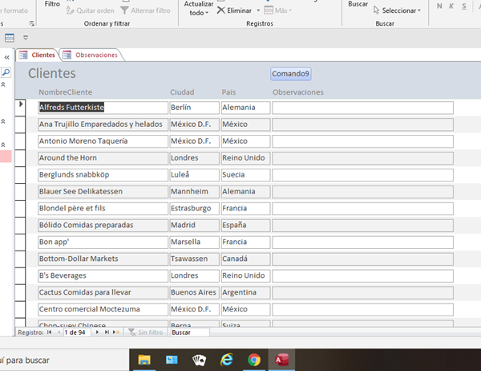Toggle the Sin filtro filter indicator

[x=145, y=332]
